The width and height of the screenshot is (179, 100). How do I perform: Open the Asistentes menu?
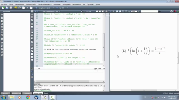[57, 4]
